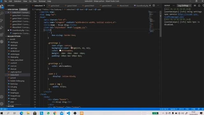This screenshot has height=115, width=204.
Task: Open Google Chrome from the taskbar
Action: pyautogui.click(x=55, y=113)
